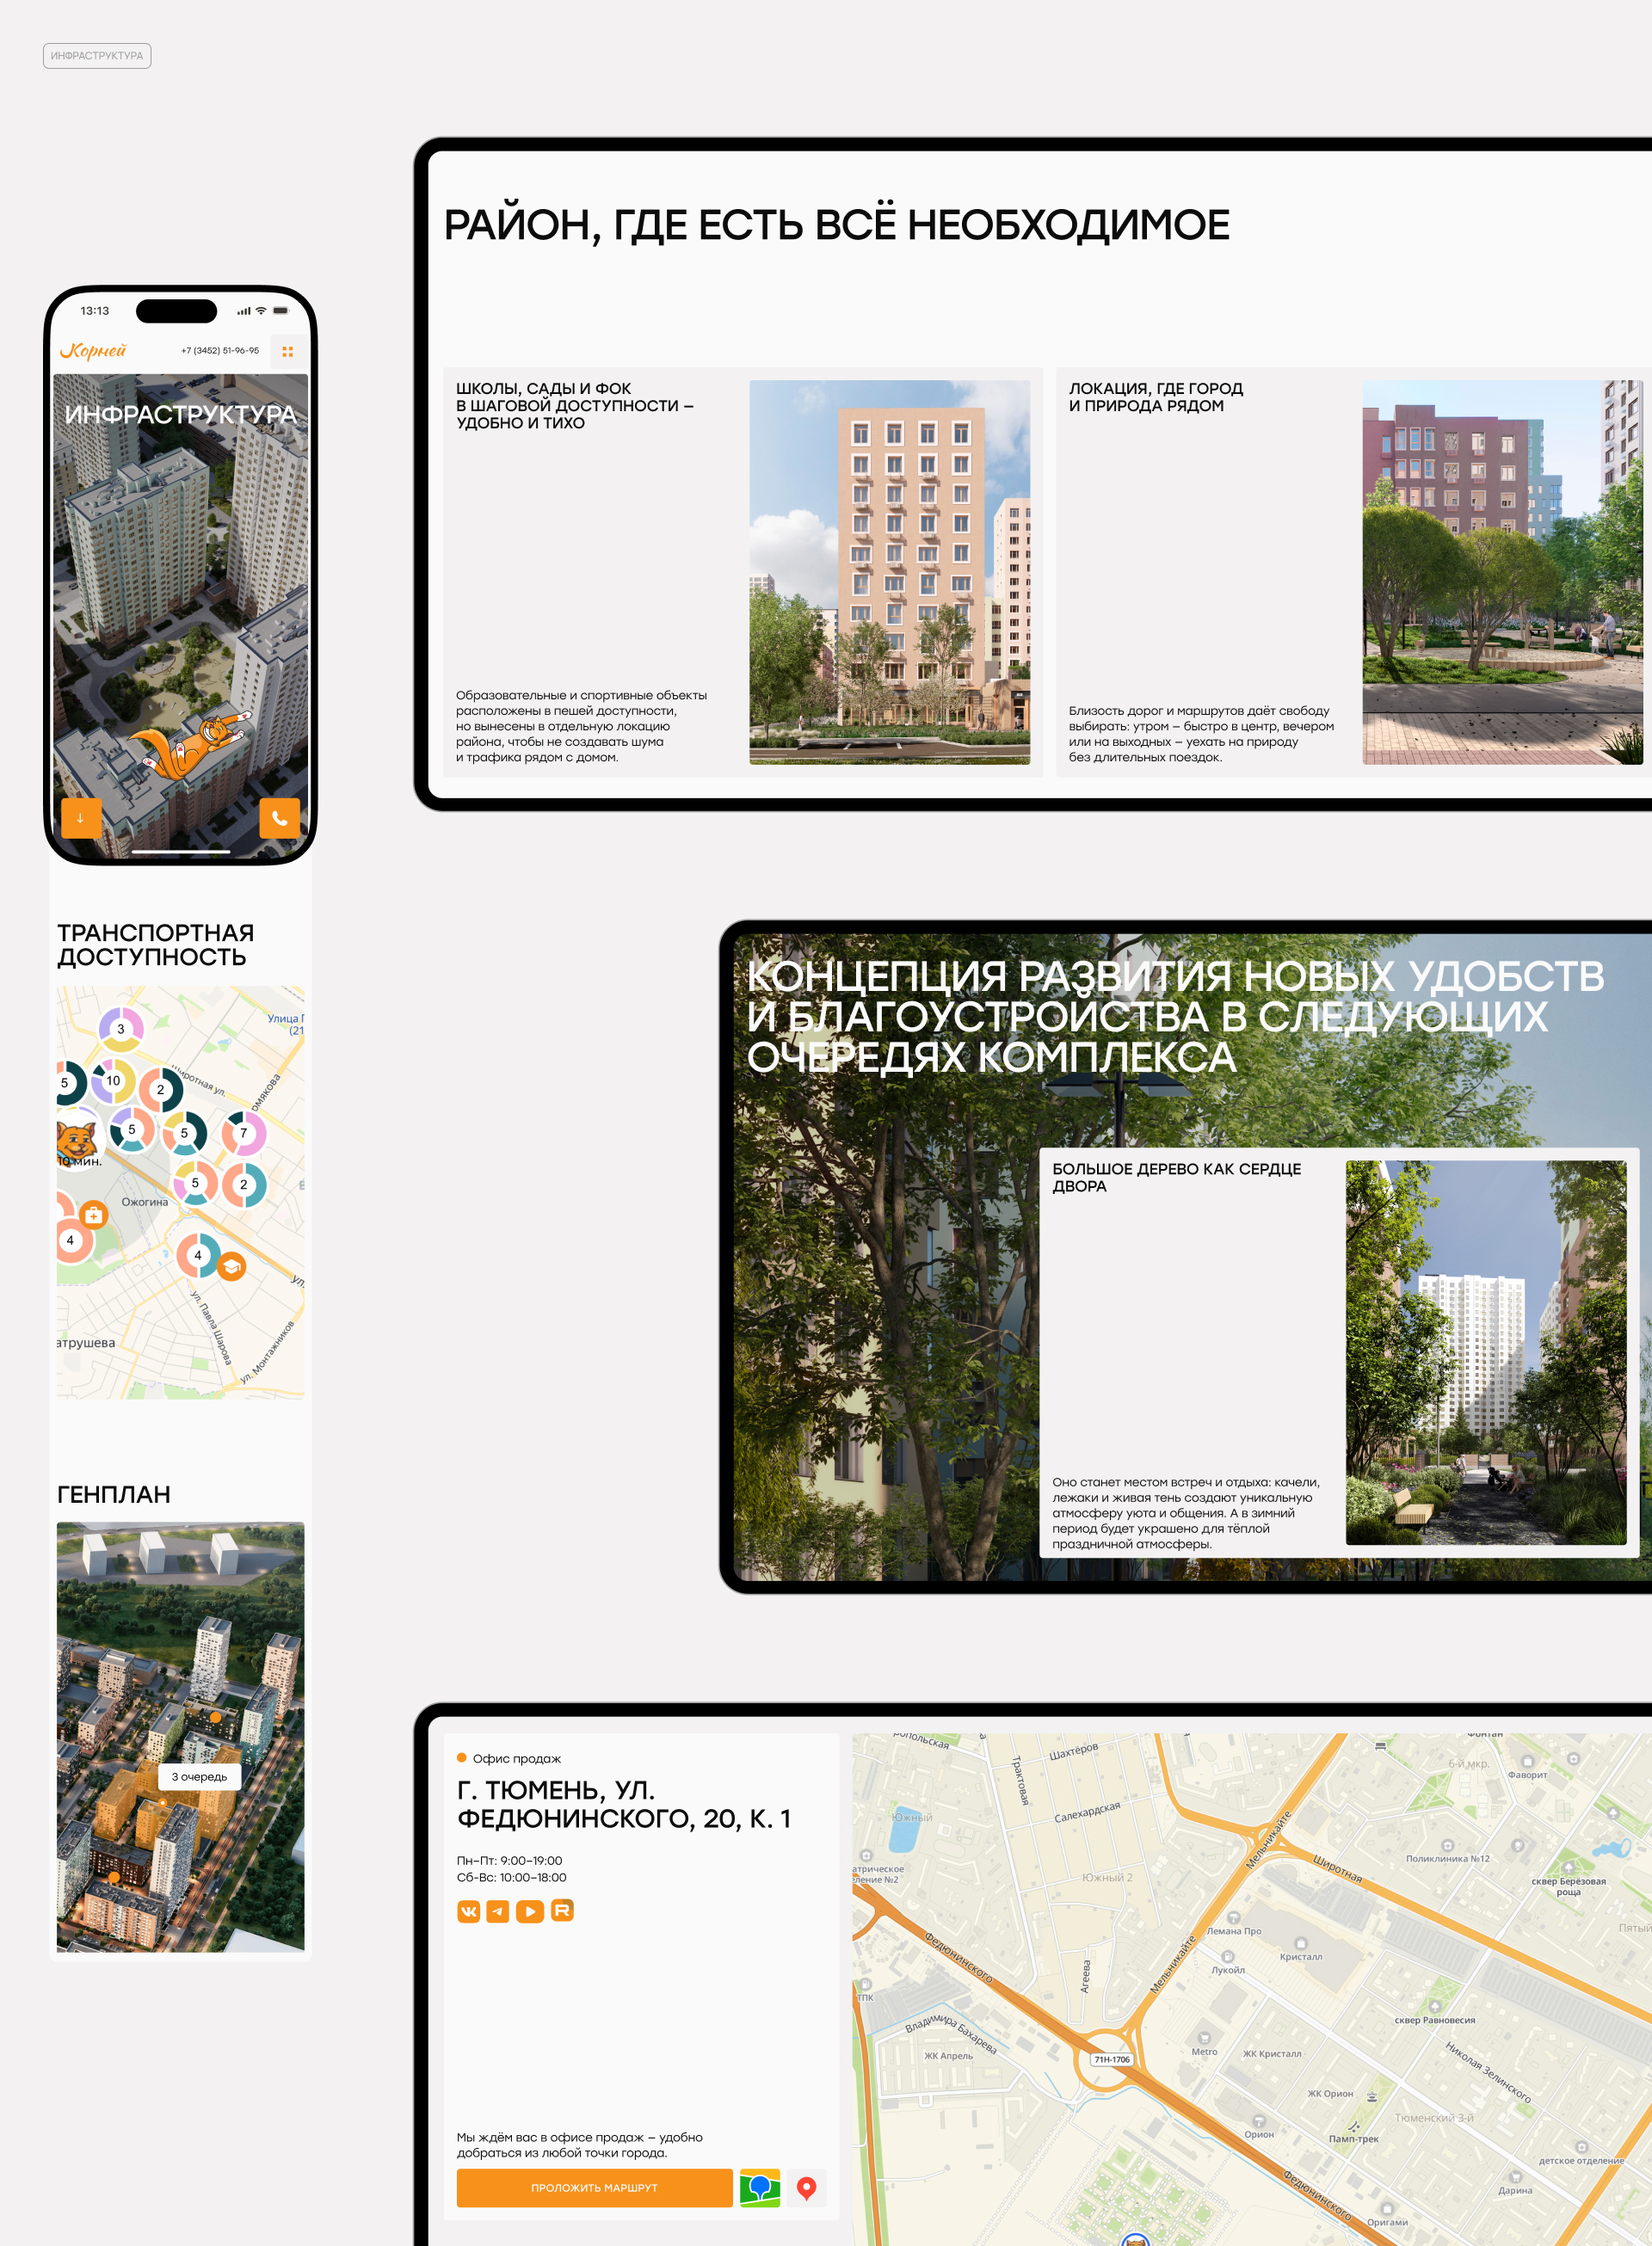Open the mobile grid menu icon

(288, 352)
